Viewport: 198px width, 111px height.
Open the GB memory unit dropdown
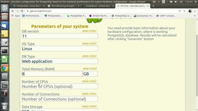[90, 74]
